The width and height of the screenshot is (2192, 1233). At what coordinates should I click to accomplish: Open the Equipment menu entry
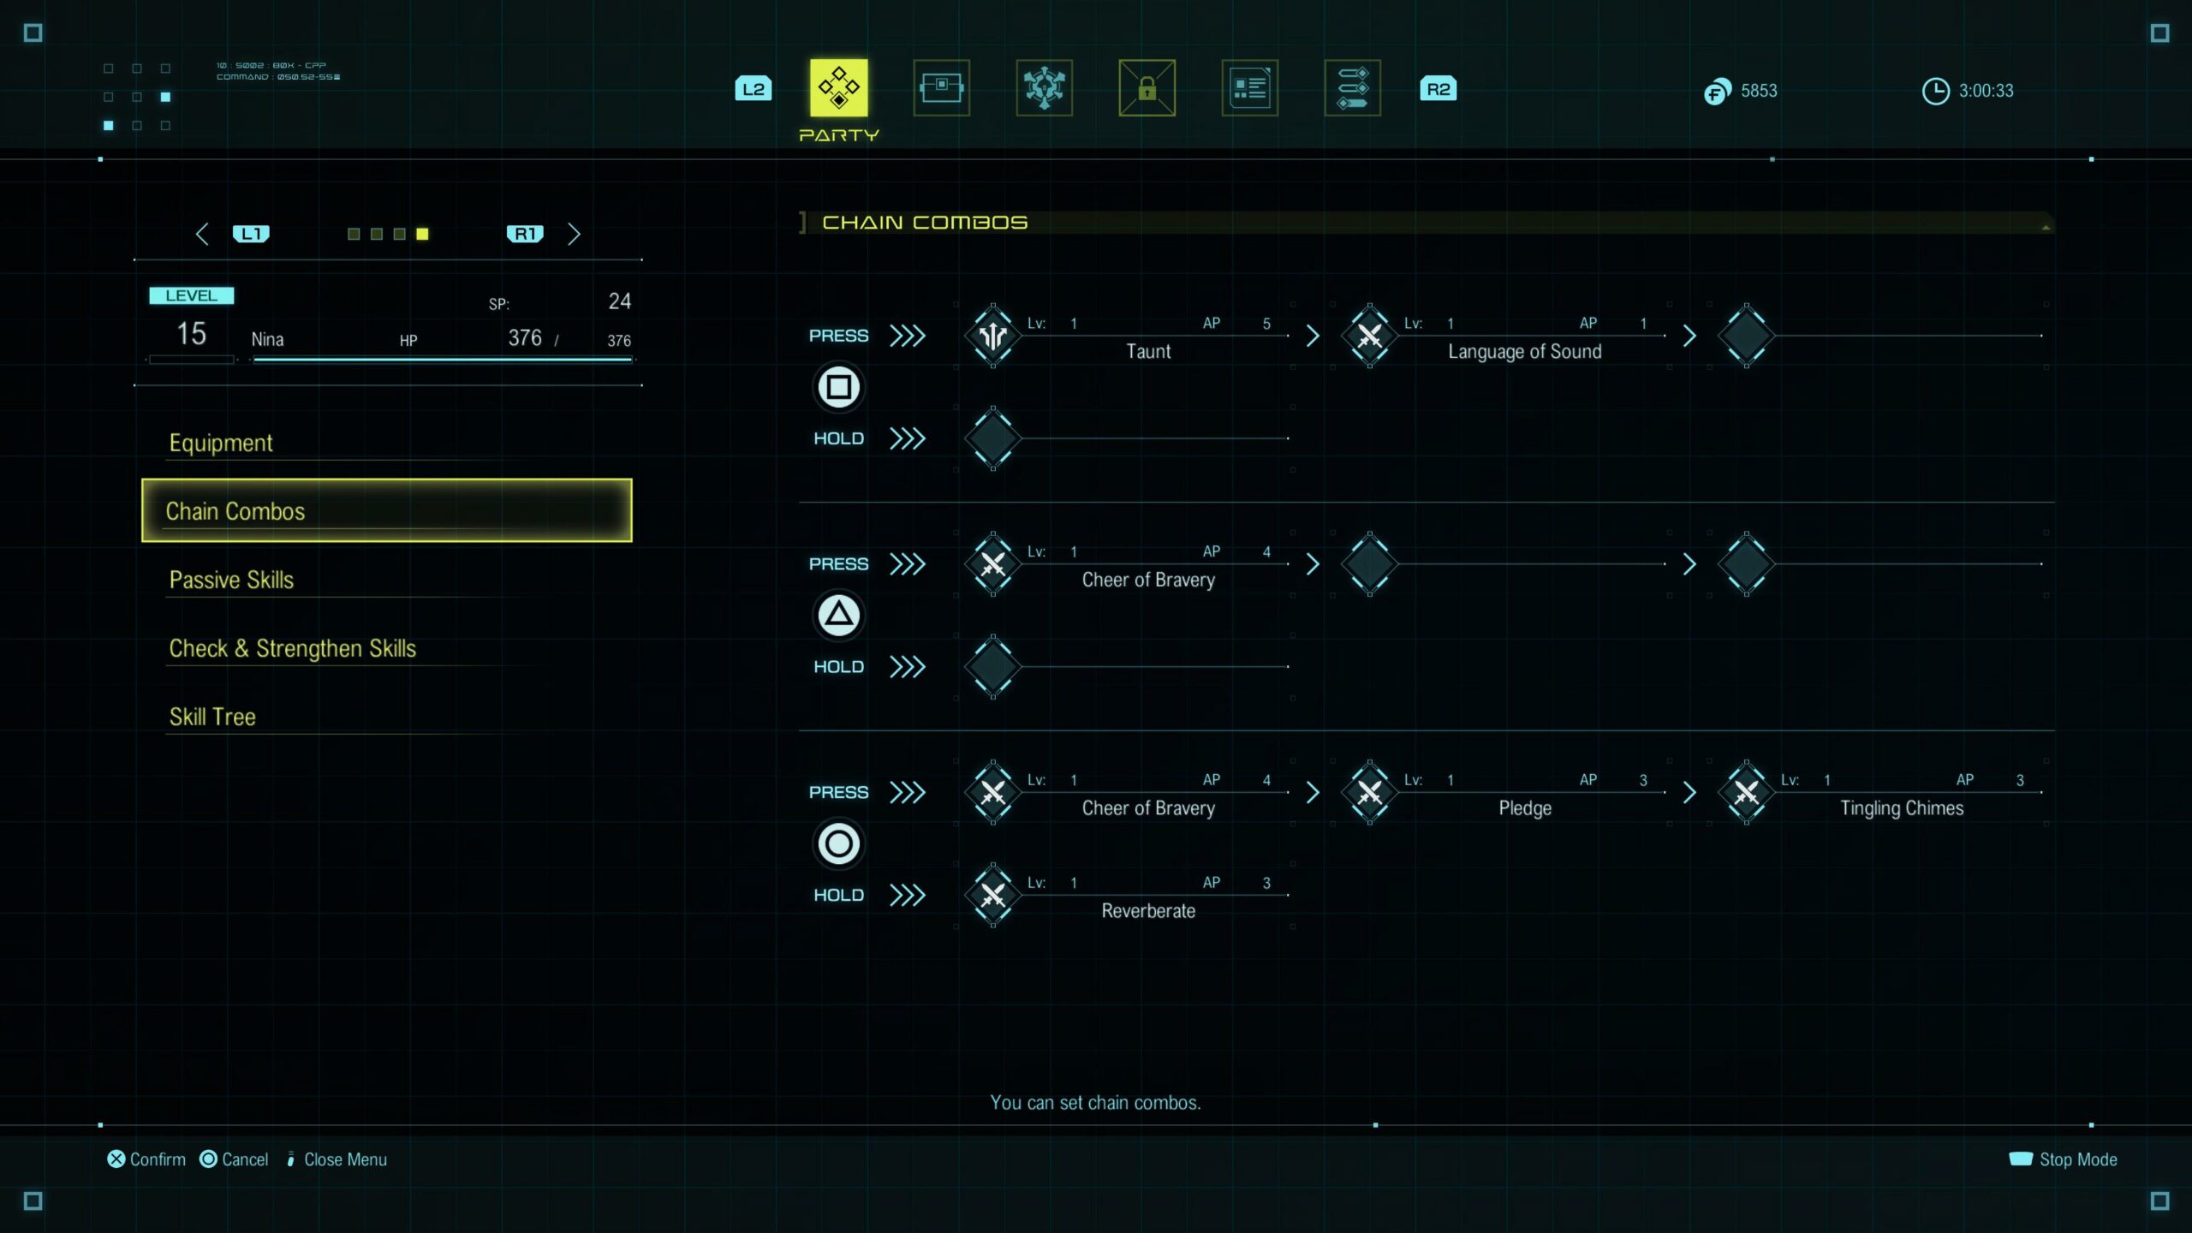coord(387,443)
